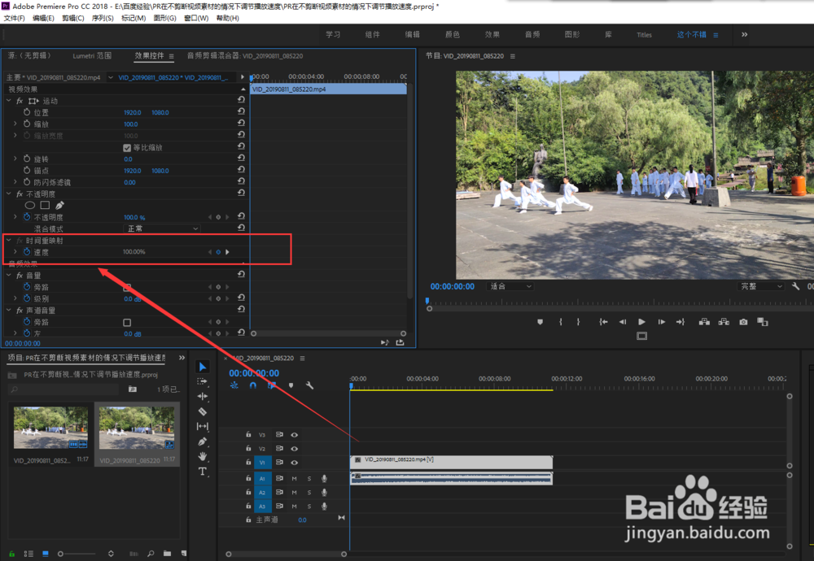Screen dimensions: 814x561
Task: Expand the 旋转 parameter row
Action: (x=15, y=159)
